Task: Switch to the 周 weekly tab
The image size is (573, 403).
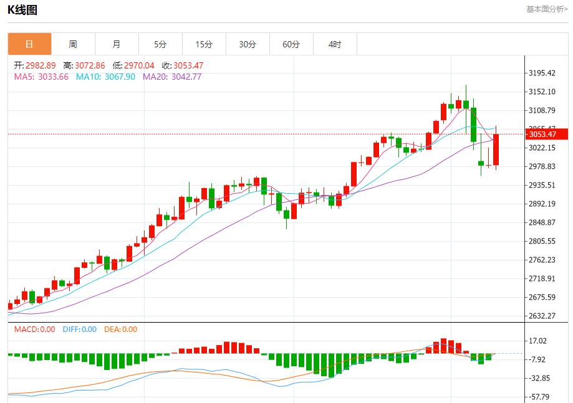Action: tap(73, 44)
